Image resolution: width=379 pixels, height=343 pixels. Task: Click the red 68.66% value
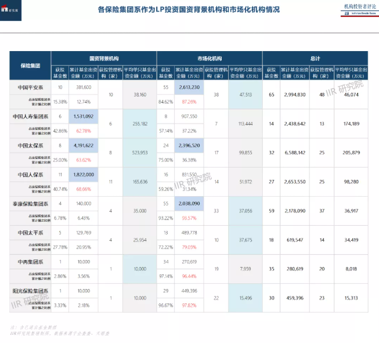click(84, 189)
